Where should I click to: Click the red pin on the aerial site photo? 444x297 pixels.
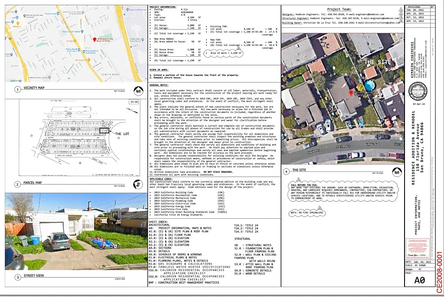tap(351, 93)
